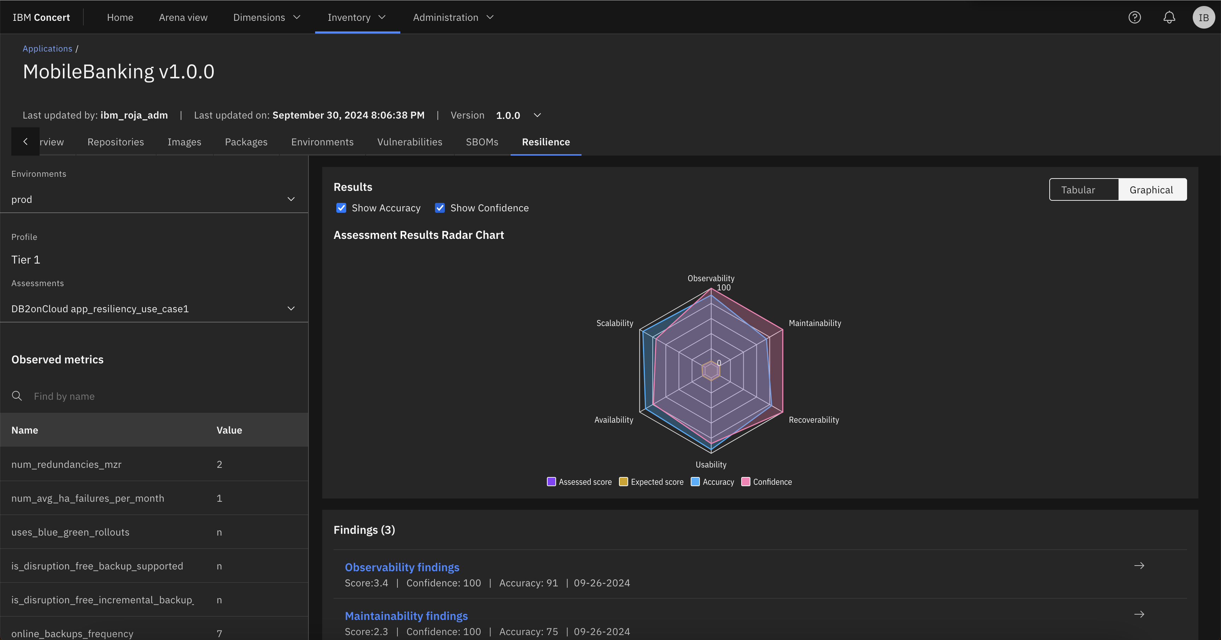Collapse the tab bar with the back chevron
Screen dimensions: 1221x640
tap(25, 141)
